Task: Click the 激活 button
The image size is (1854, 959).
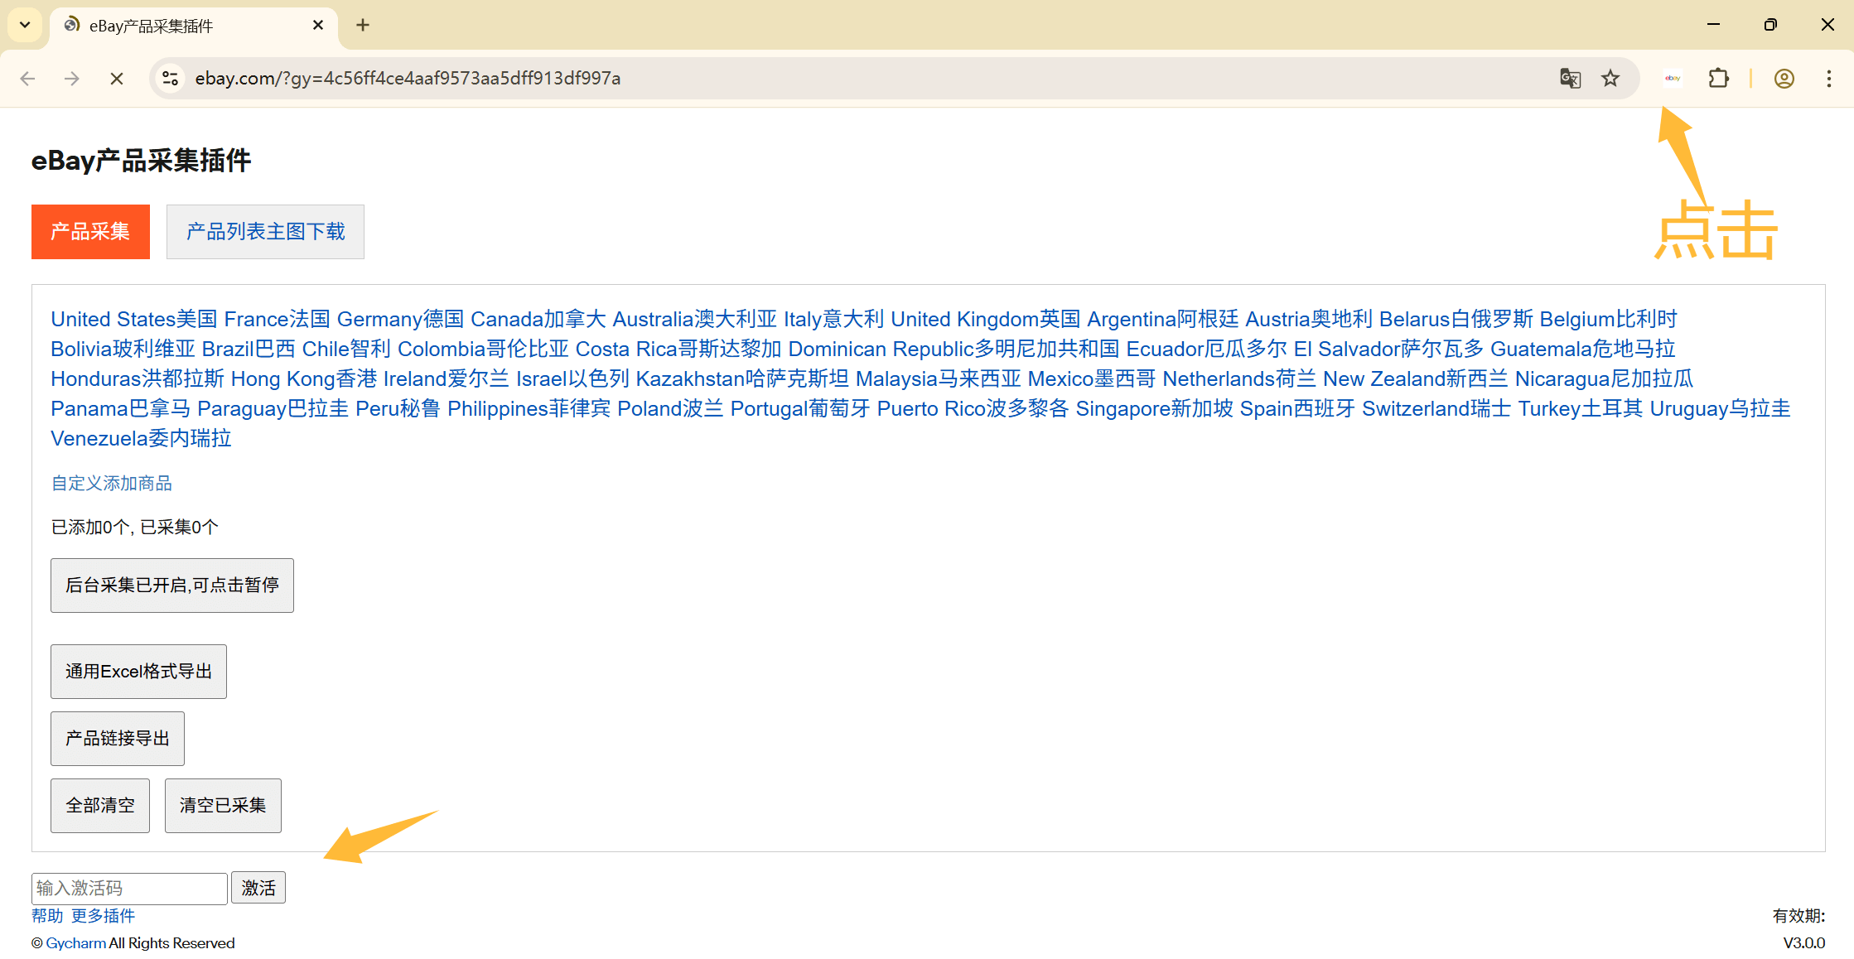Action: coord(258,889)
